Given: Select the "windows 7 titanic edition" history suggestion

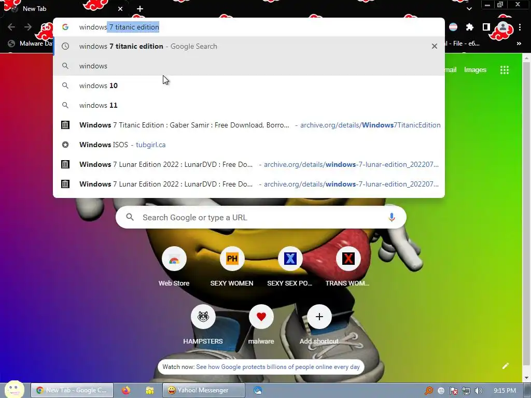Looking at the screenshot, I should pyautogui.click(x=249, y=46).
